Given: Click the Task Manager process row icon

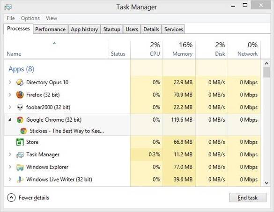Looking at the screenshot, I should 20,155.
